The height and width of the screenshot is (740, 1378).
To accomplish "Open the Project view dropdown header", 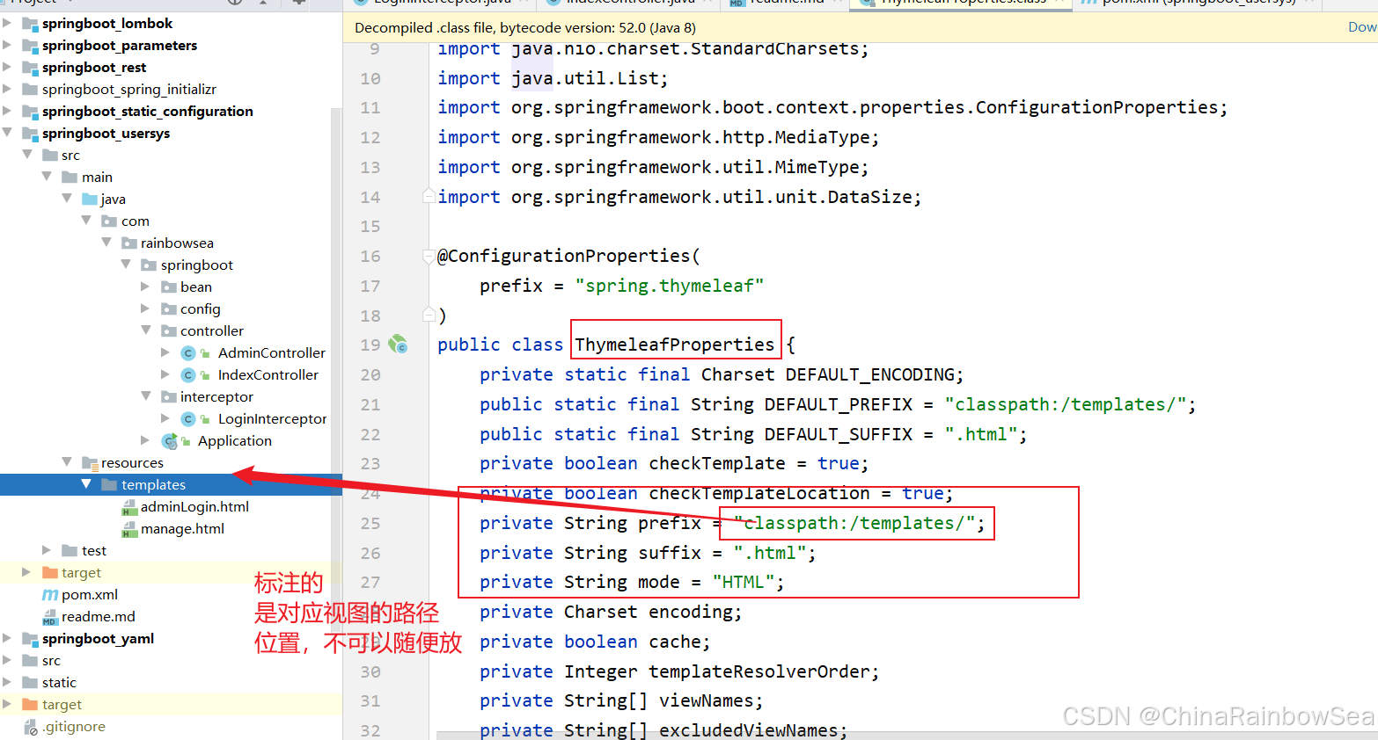I will [35, 3].
